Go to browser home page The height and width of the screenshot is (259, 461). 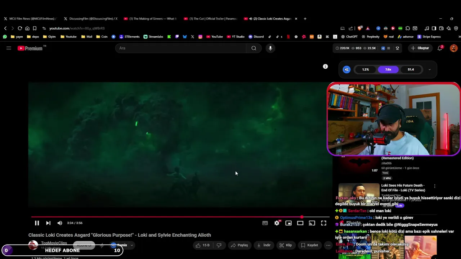(x=27, y=28)
